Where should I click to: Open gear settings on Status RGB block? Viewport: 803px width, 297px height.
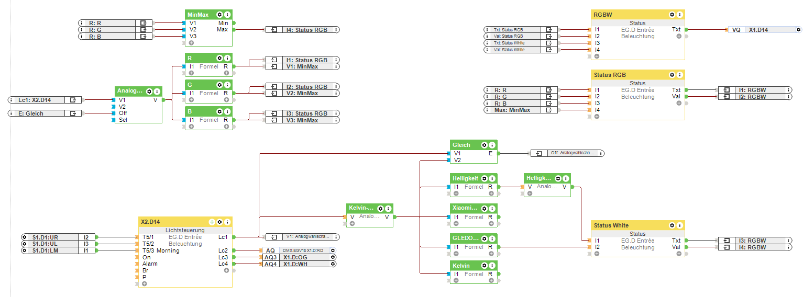(672, 75)
